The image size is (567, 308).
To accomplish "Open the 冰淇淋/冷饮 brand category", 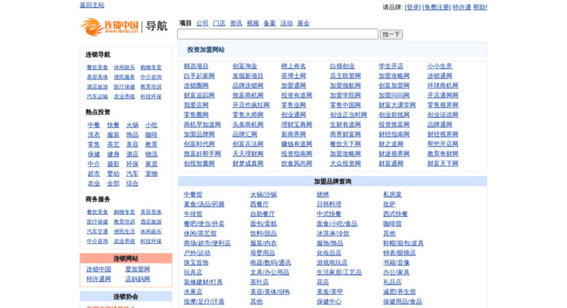I will pyautogui.click(x=333, y=234).
